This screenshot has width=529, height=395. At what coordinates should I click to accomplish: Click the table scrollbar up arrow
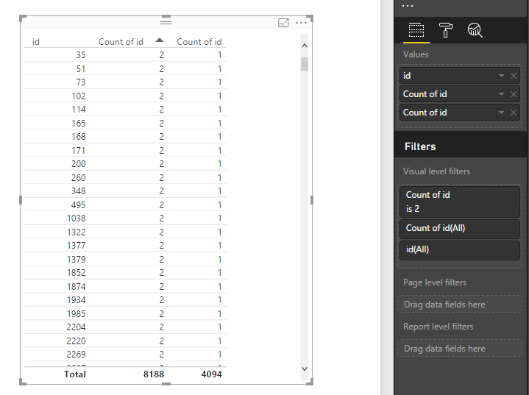(305, 46)
